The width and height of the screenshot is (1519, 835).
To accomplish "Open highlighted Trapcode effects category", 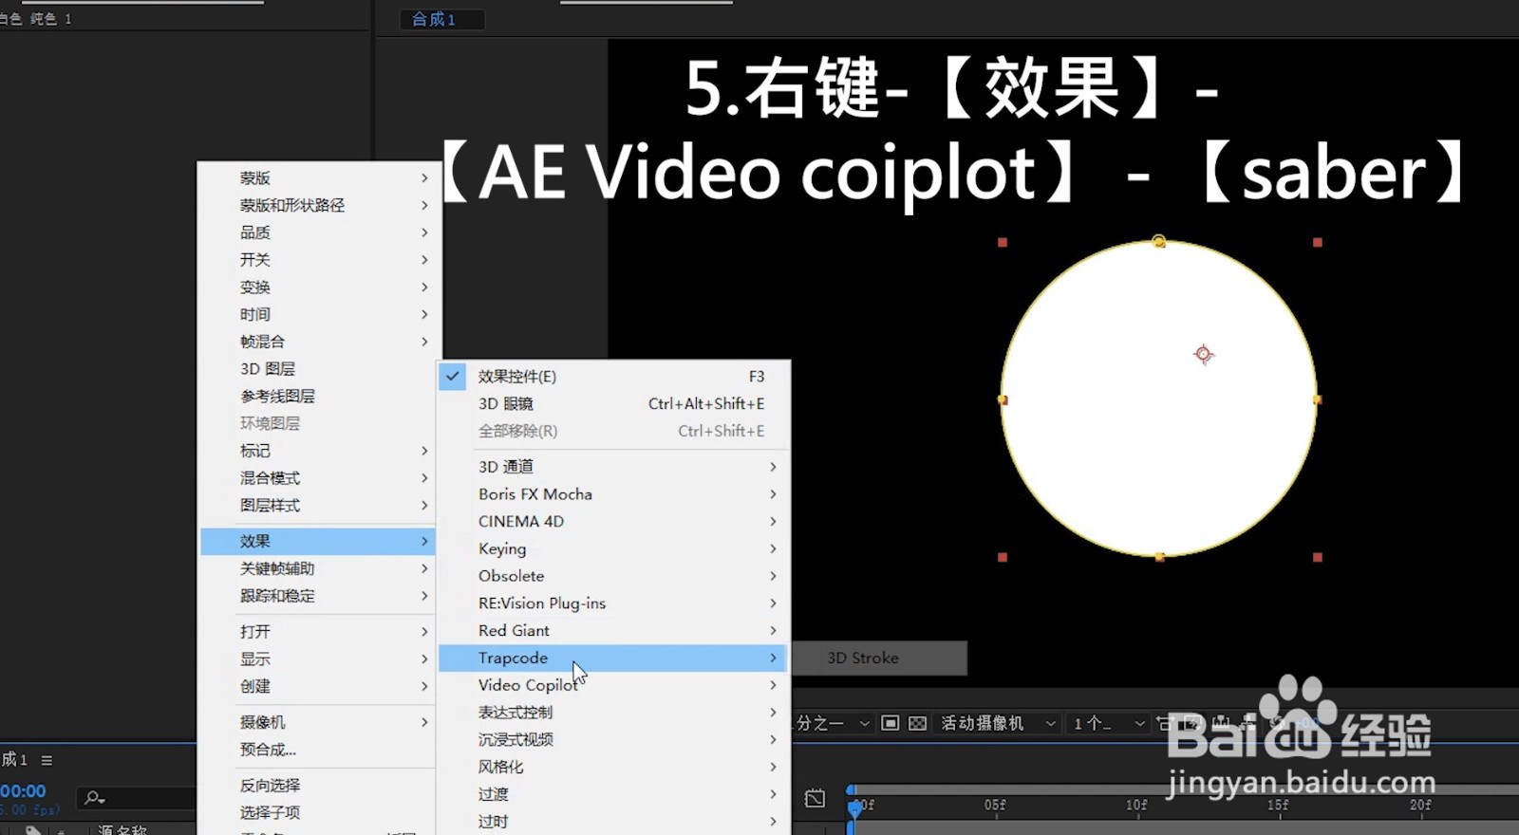I will (x=613, y=658).
